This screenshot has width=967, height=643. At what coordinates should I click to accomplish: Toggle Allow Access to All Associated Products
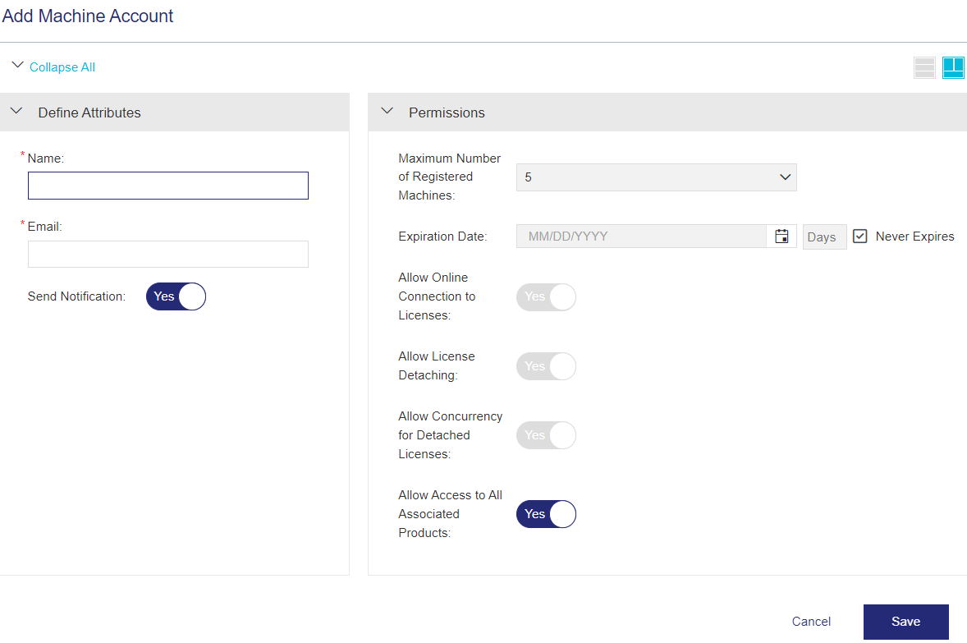pos(546,514)
